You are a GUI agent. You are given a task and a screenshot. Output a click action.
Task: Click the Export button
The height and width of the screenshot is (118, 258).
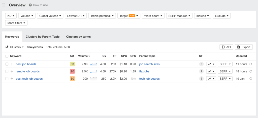pyautogui.click(x=244, y=47)
